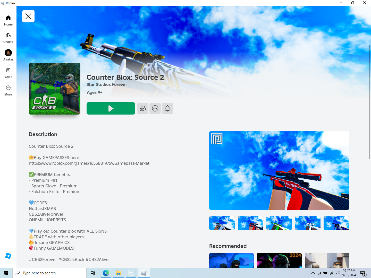Open the battery status tray icon

tap(325, 273)
